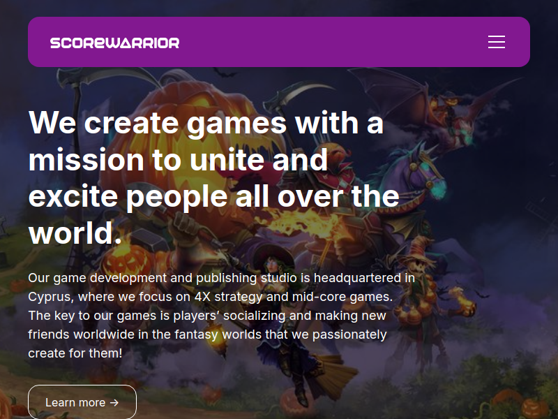This screenshot has width=558, height=419.
Task: Click the arrow icon inside Learn more
Action: pos(114,403)
